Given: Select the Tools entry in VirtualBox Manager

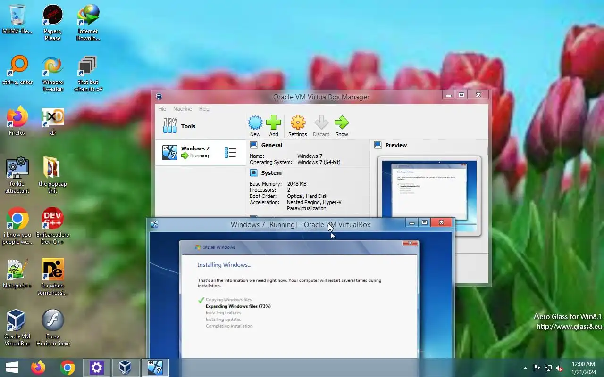Looking at the screenshot, I should click(x=201, y=126).
